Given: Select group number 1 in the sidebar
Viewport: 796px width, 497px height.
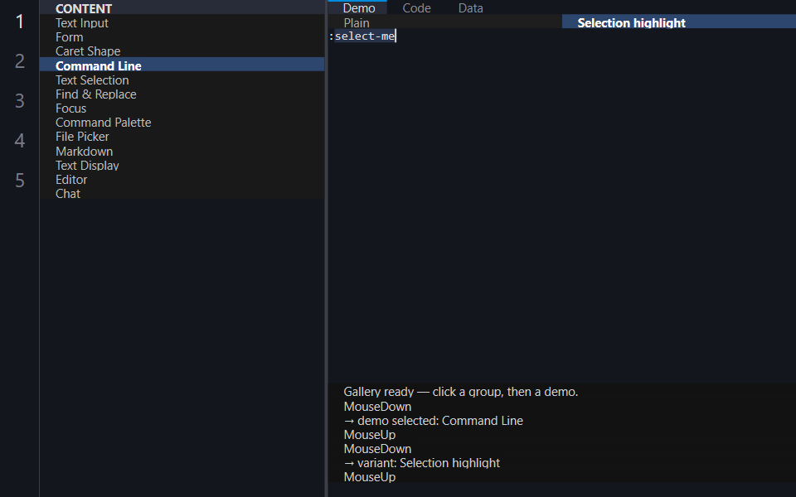Looking at the screenshot, I should click(19, 22).
